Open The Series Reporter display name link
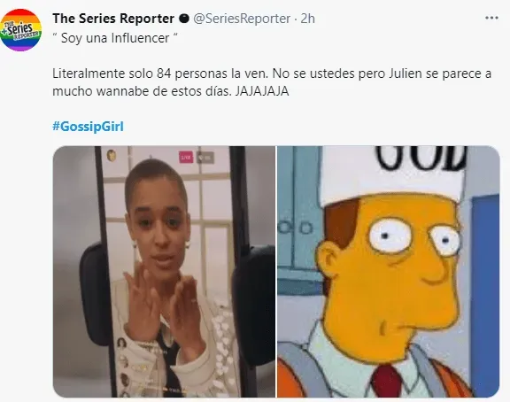The height and width of the screenshot is (402, 510). click(113, 19)
